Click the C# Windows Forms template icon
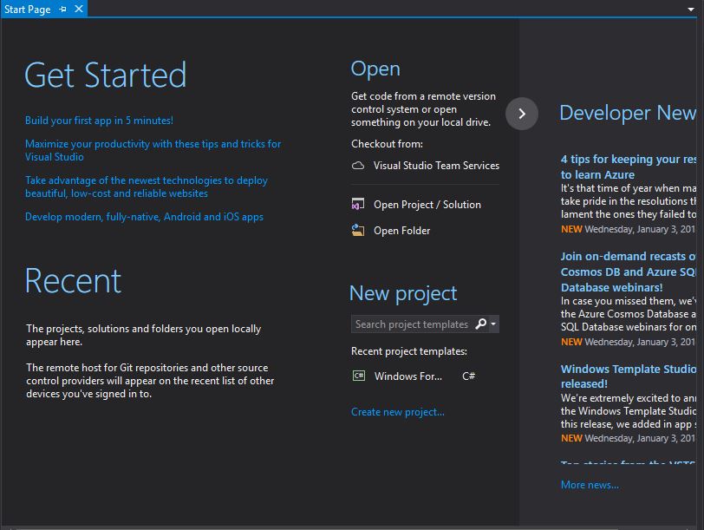Viewport: 704px width, 530px height. [x=358, y=376]
